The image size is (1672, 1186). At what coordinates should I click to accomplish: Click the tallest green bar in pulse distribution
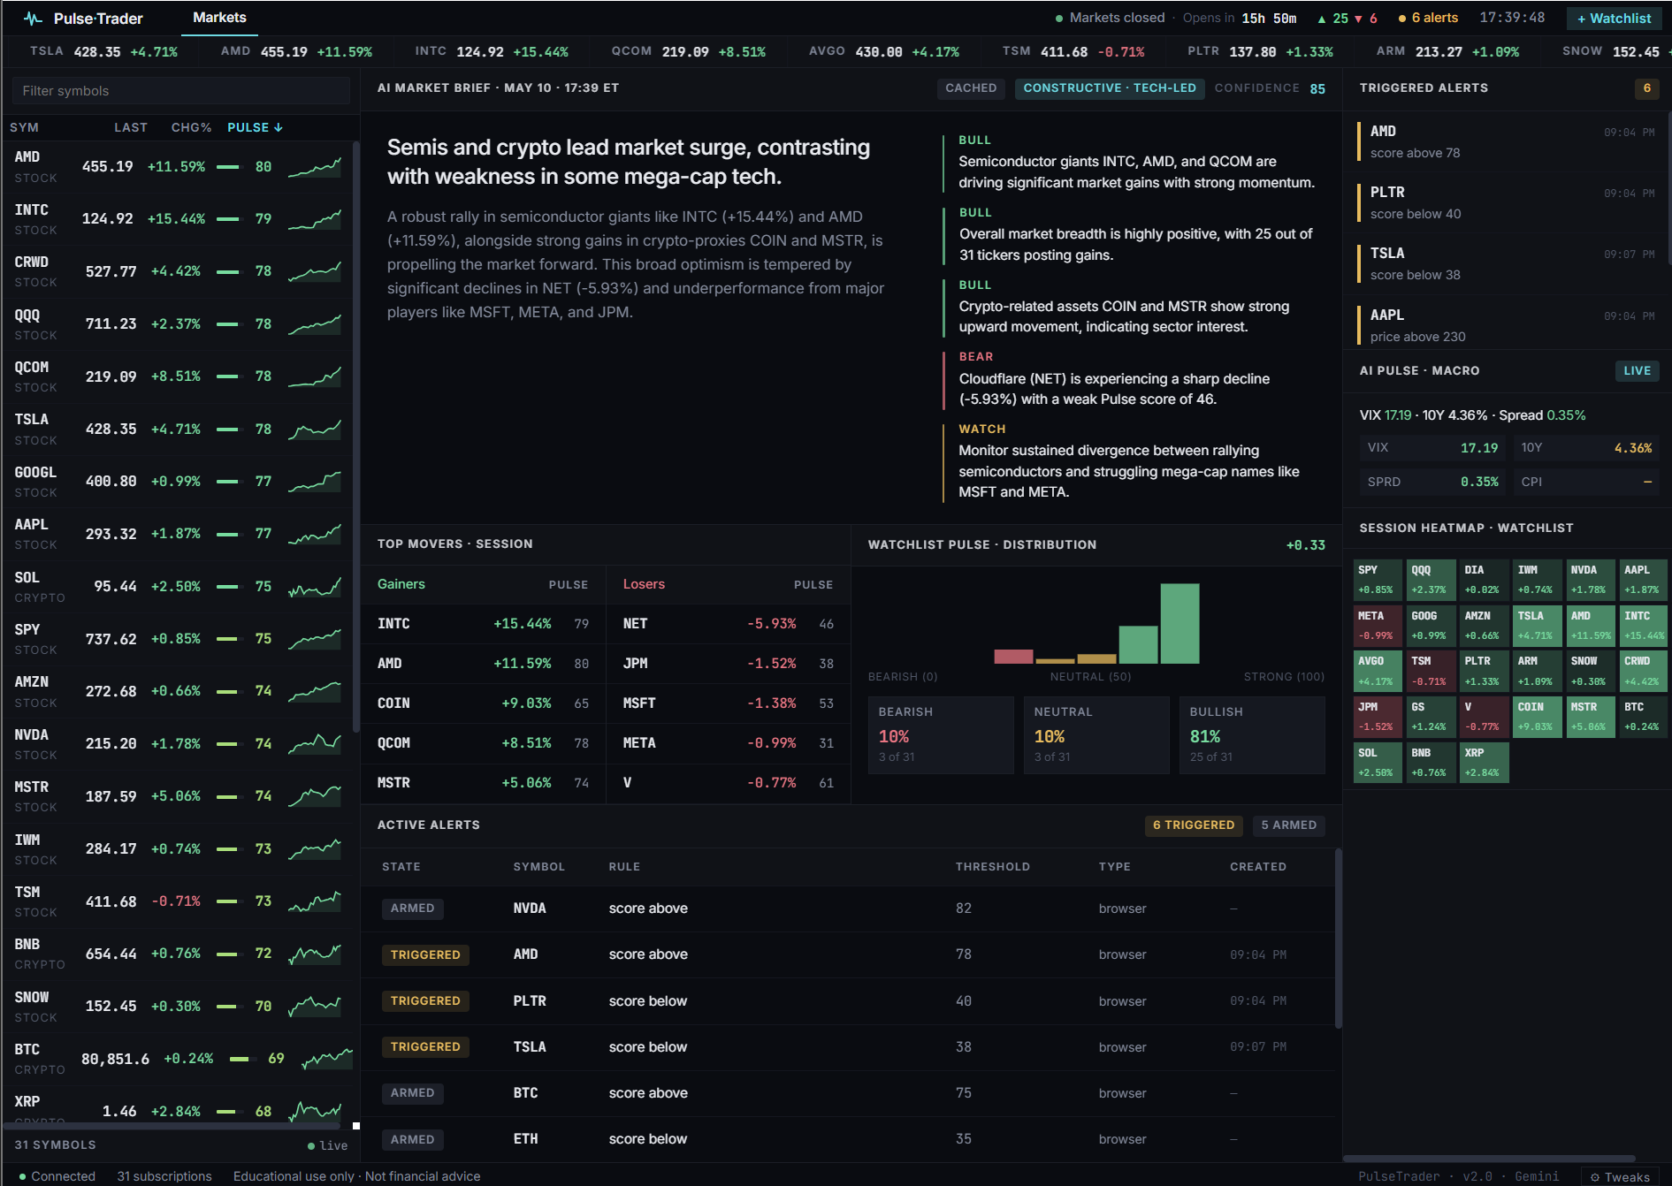tap(1180, 623)
